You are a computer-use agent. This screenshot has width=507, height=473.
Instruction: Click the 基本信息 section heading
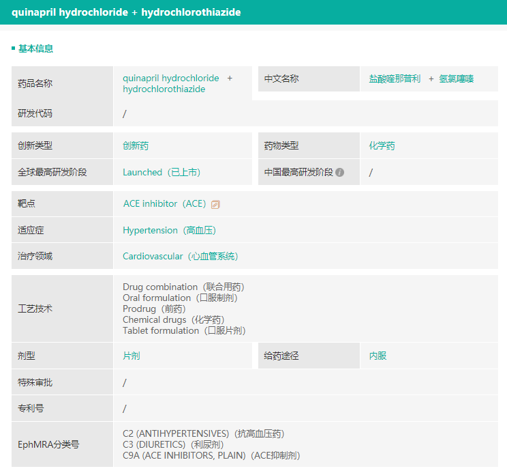35,48
